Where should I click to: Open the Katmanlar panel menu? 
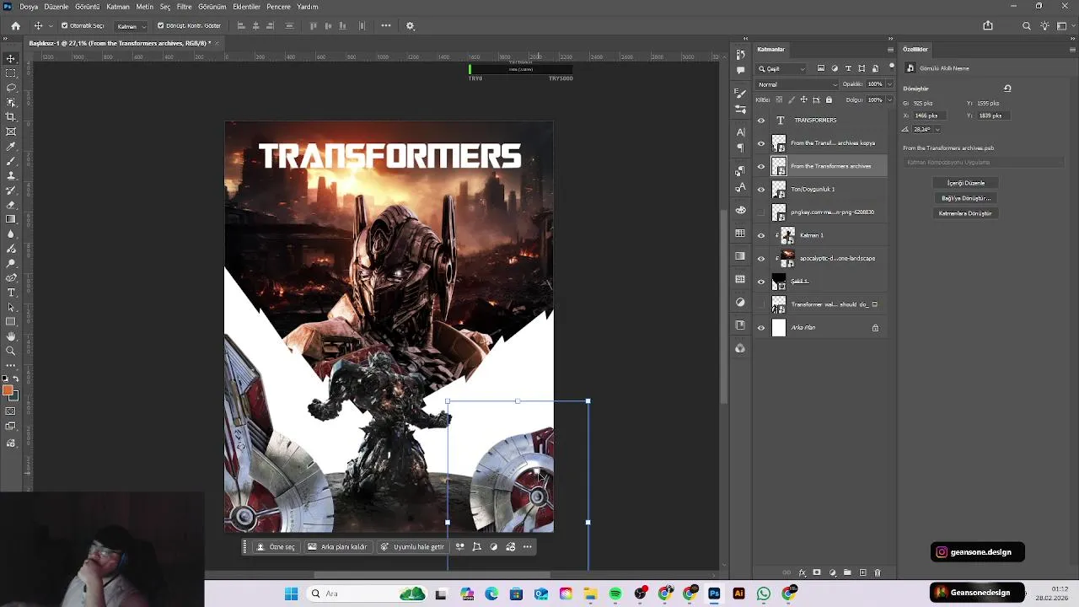[891, 49]
